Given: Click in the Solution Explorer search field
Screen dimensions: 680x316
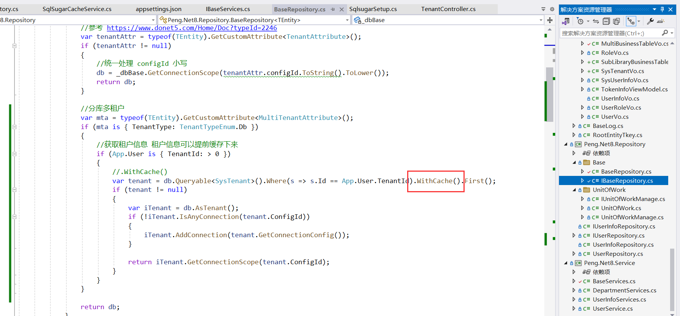Looking at the screenshot, I should click(x=611, y=33).
